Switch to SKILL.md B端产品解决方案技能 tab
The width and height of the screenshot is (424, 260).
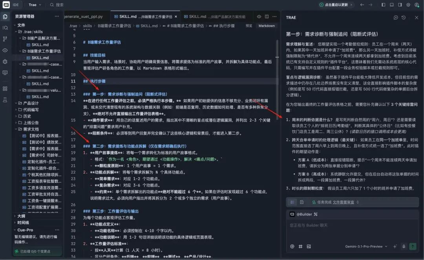[x=215, y=16]
